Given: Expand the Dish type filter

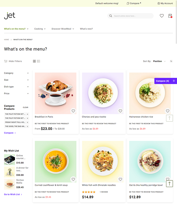Looking at the screenshot, I should click(16, 87).
